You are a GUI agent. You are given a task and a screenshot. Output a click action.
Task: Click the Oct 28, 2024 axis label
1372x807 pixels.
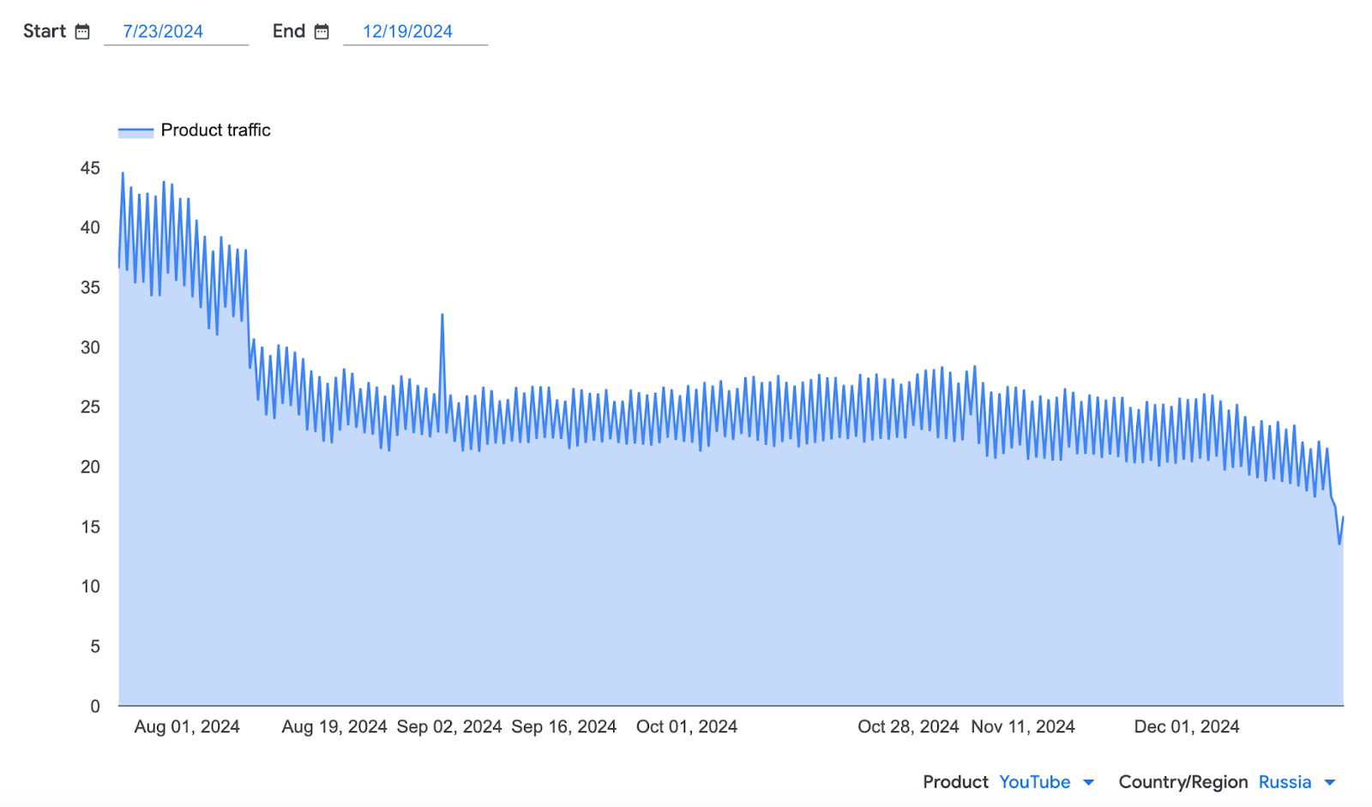pyautogui.click(x=908, y=727)
